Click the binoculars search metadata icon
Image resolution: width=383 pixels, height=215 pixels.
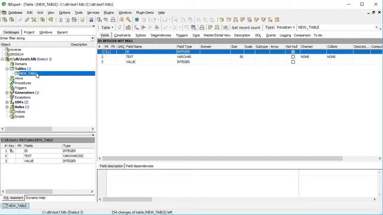(91, 20)
